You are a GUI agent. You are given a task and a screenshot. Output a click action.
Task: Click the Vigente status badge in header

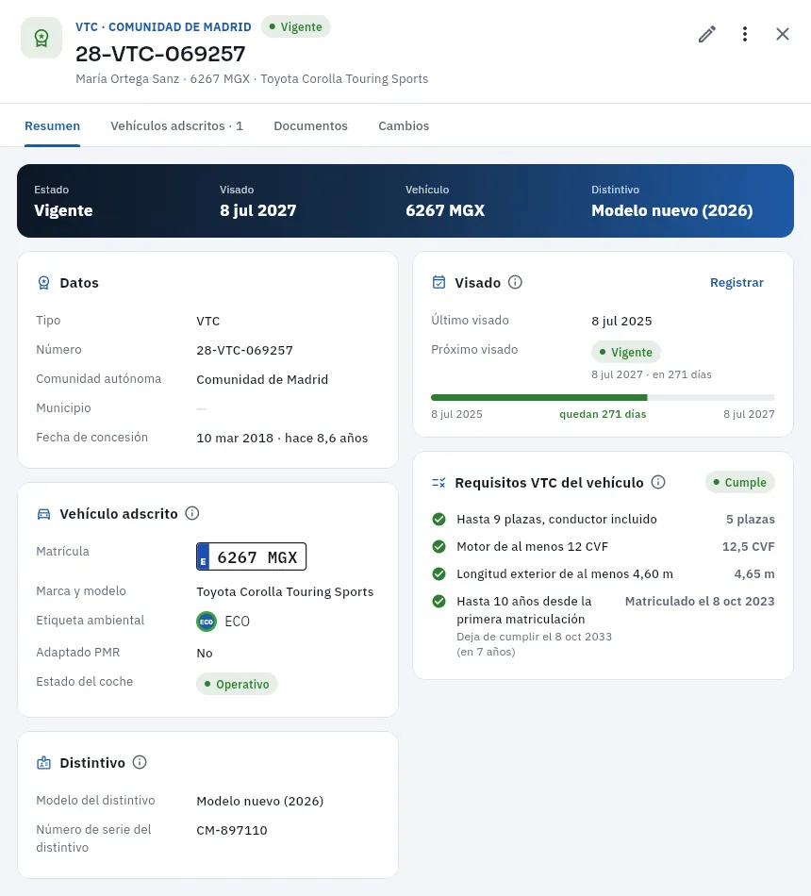(x=295, y=26)
